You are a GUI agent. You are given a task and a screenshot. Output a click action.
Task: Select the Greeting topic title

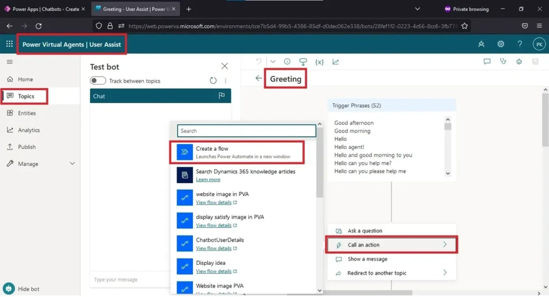coord(285,79)
